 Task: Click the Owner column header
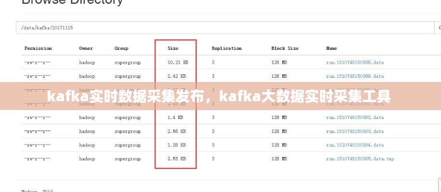point(86,48)
